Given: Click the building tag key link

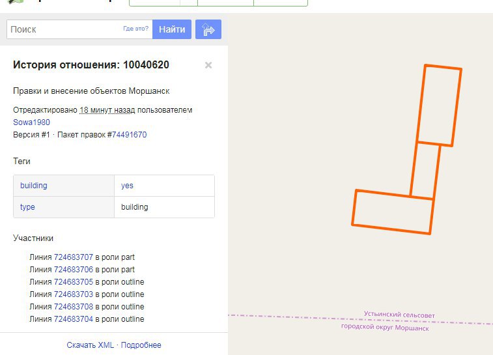Looking at the screenshot, I should (34, 186).
